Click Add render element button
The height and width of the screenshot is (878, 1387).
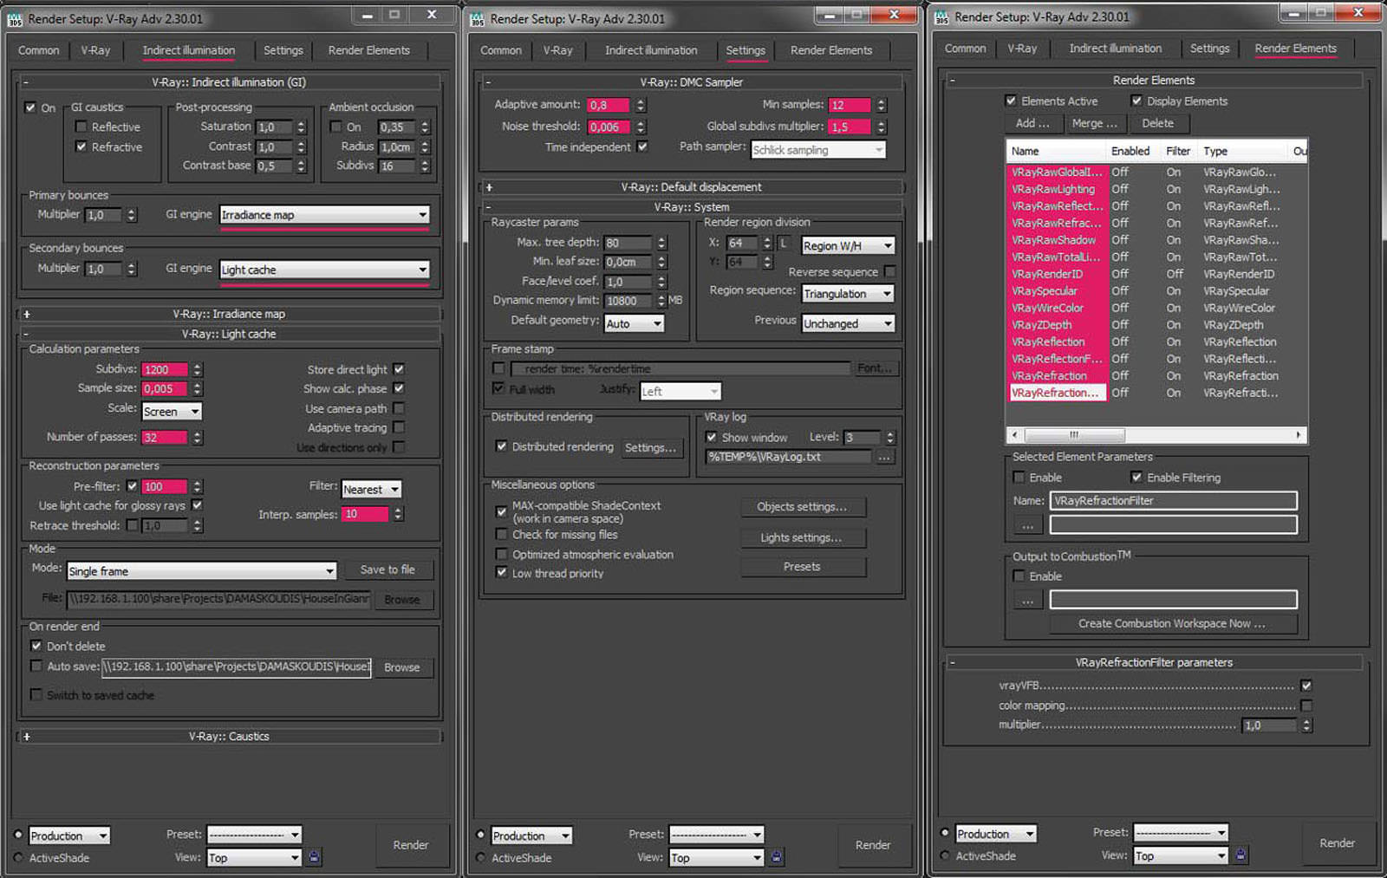click(1032, 123)
